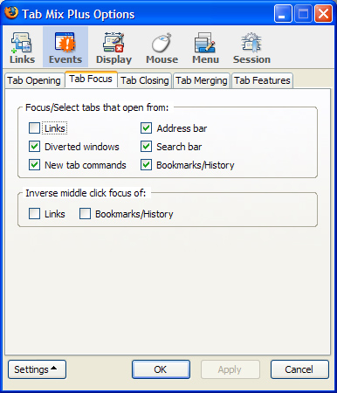Click the Firefox icon in title bar
This screenshot has height=393, width=337.
[x=11, y=12]
